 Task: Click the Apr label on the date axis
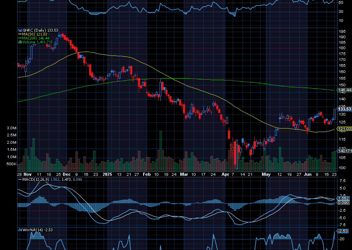(x=226, y=174)
